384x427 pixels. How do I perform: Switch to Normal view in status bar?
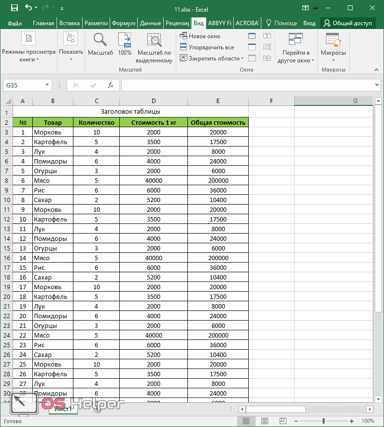click(x=246, y=421)
